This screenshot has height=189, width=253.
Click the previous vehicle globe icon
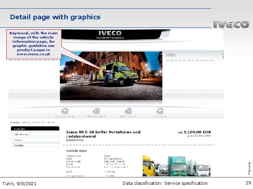click(x=65, y=111)
